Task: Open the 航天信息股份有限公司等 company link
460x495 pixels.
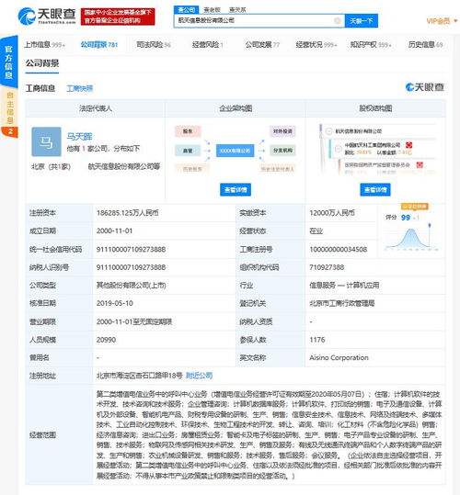Action: [x=124, y=166]
